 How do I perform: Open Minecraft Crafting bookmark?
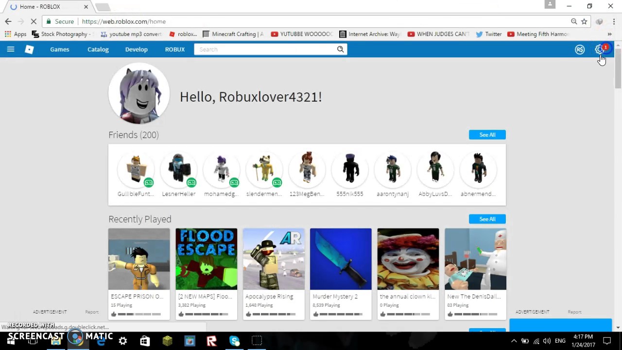pyautogui.click(x=233, y=34)
